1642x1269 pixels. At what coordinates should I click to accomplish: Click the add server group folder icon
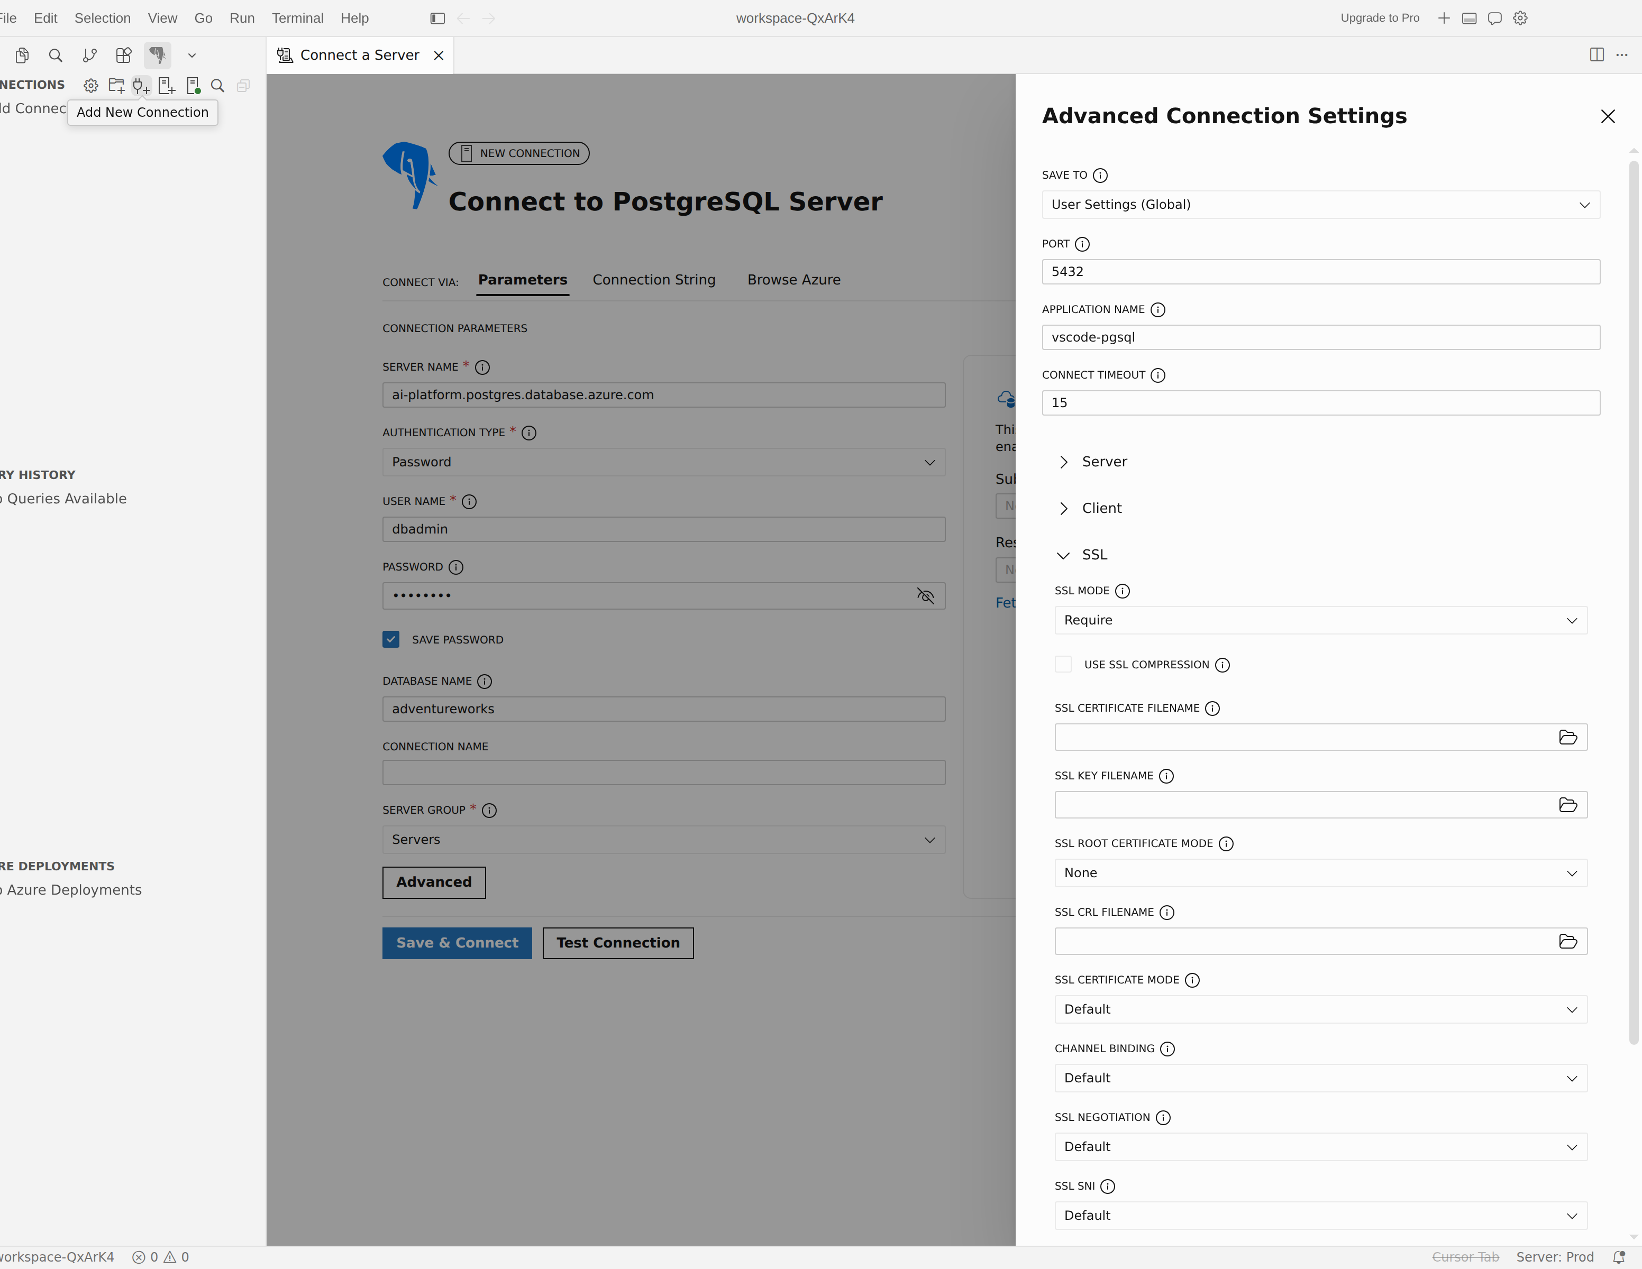point(116,86)
